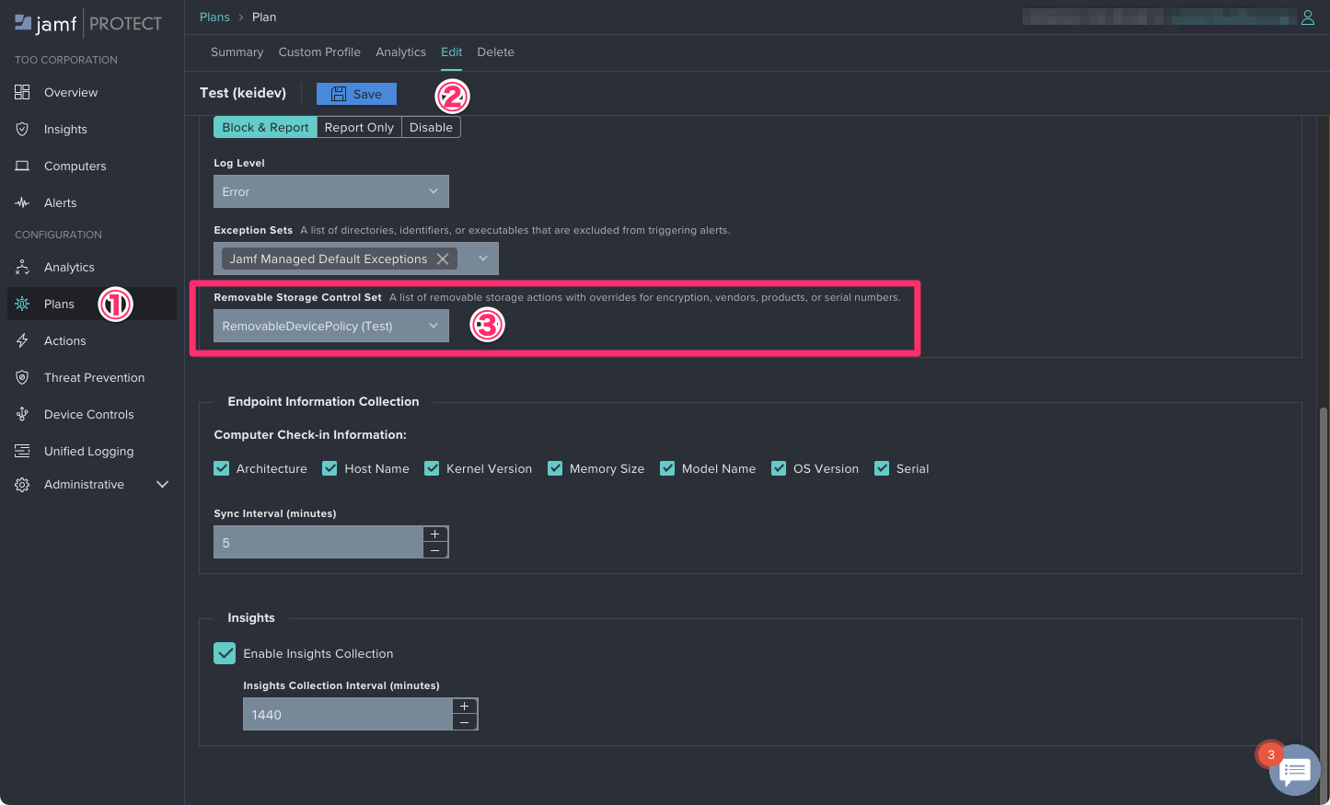The image size is (1330, 805).
Task: Click the Alerts pulse icon
Action: [x=22, y=202]
